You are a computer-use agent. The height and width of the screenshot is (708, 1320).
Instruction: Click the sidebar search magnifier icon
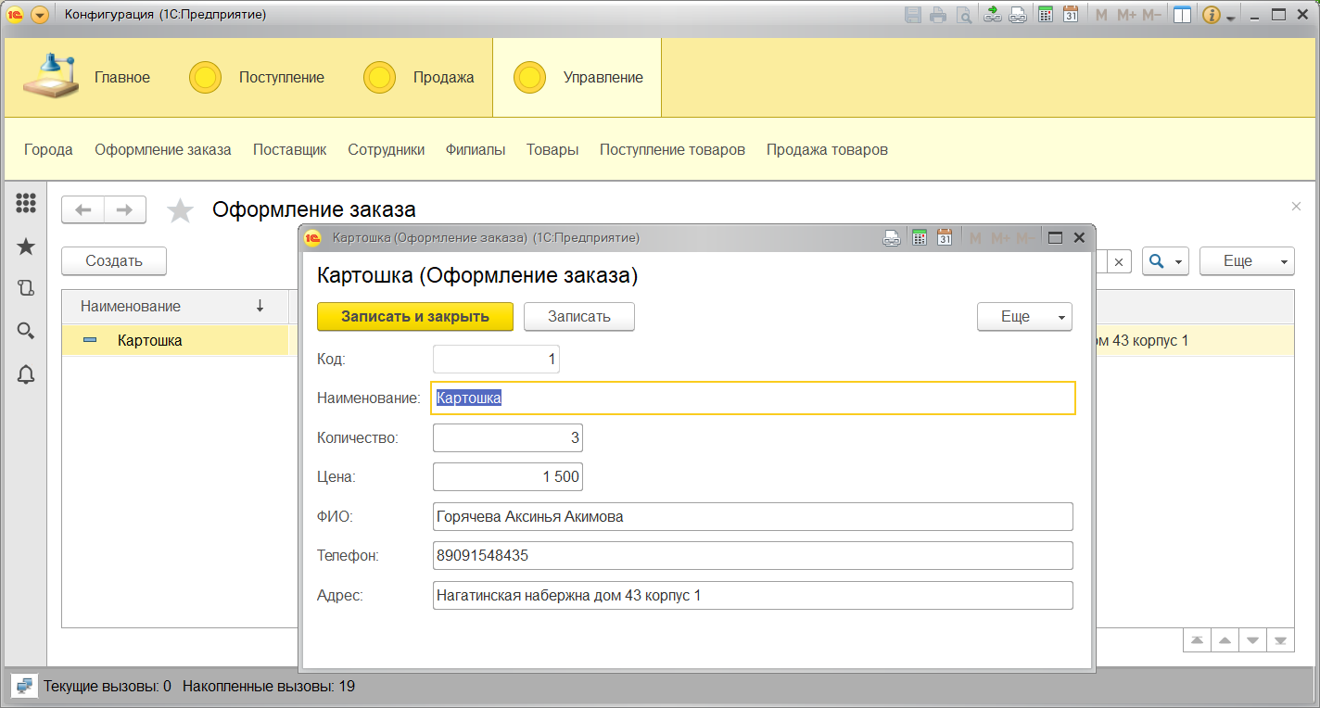coord(26,331)
